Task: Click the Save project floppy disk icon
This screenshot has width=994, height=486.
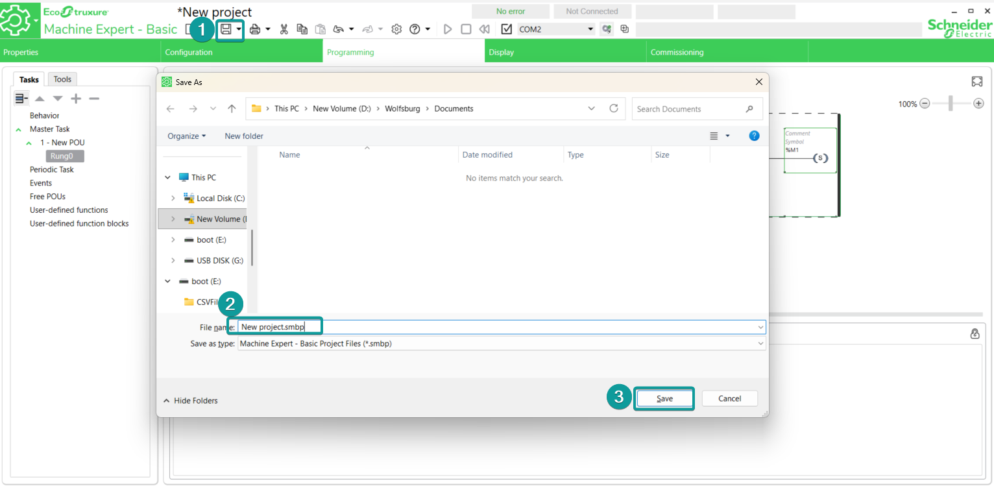Action: (x=226, y=29)
